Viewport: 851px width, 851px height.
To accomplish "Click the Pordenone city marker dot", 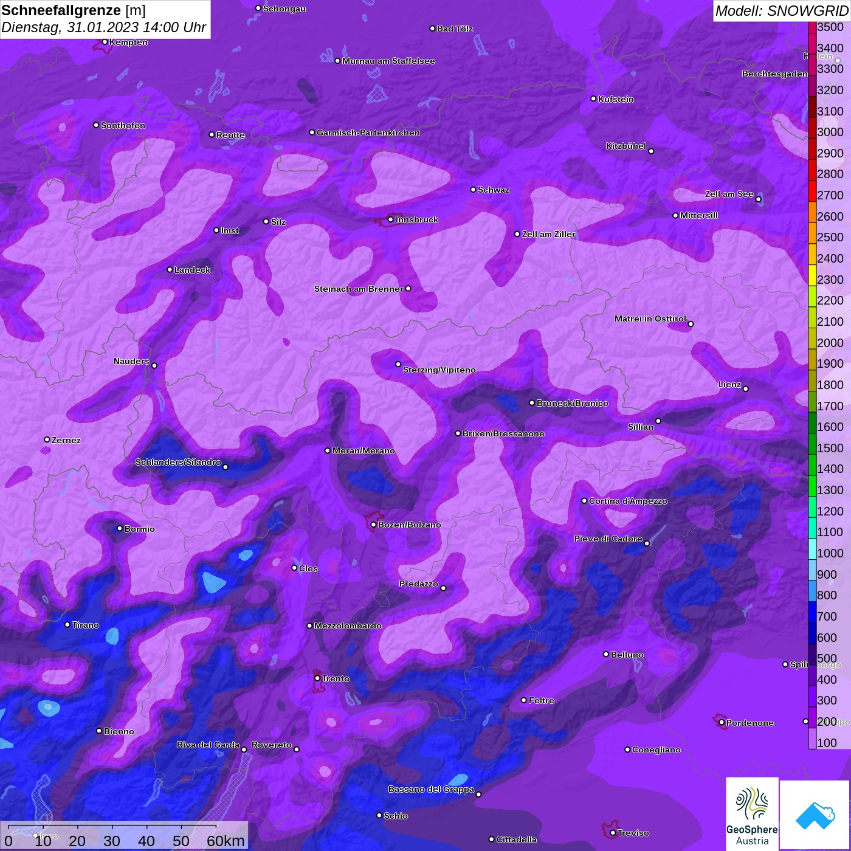I will (x=722, y=722).
